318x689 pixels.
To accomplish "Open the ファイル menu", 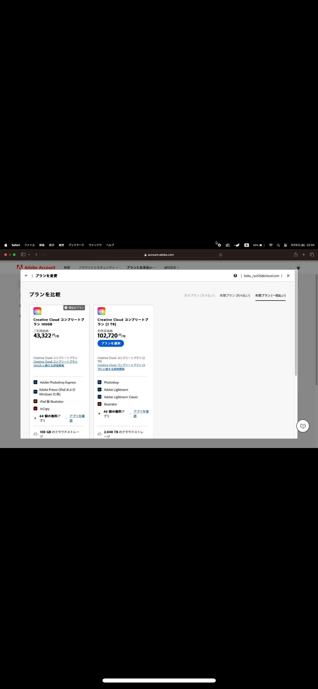I will 30,245.
